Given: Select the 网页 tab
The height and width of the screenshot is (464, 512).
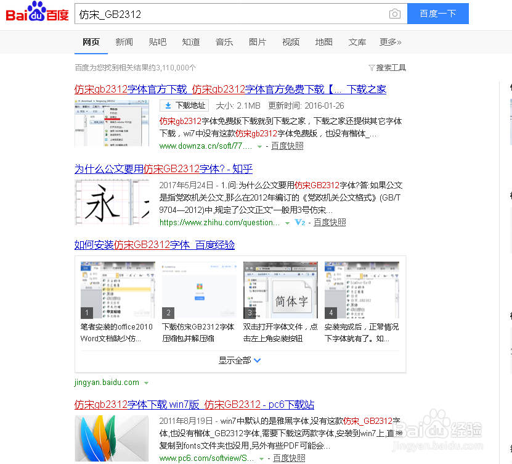Looking at the screenshot, I should [x=91, y=42].
